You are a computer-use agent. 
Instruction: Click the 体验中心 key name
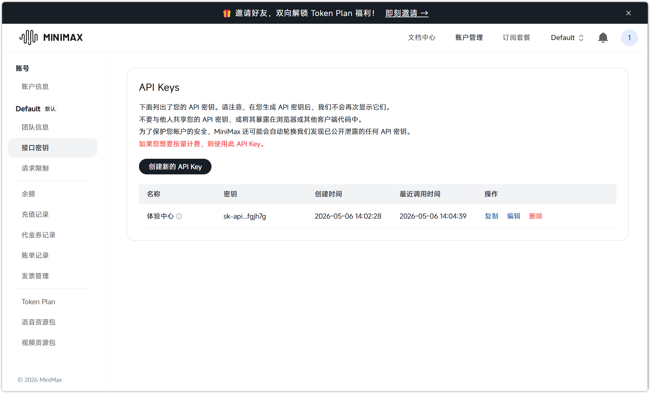tap(160, 216)
